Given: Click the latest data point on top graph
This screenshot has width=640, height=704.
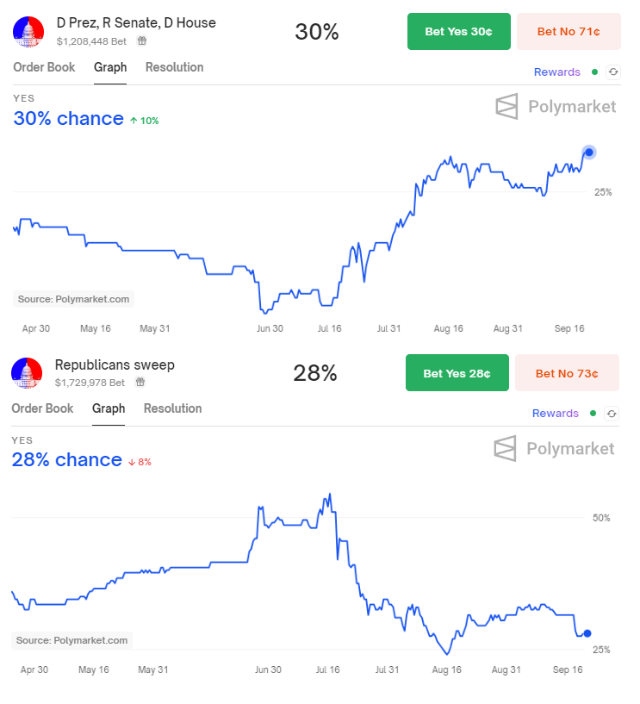Looking at the screenshot, I should (589, 153).
